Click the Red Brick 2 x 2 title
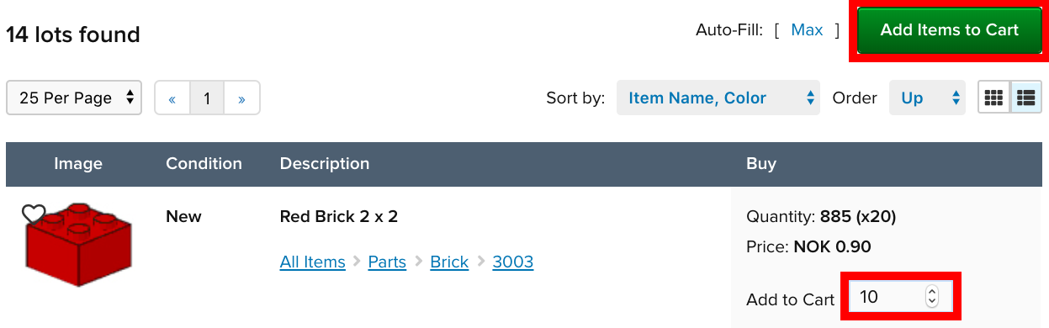1049x328 pixels. [x=338, y=216]
